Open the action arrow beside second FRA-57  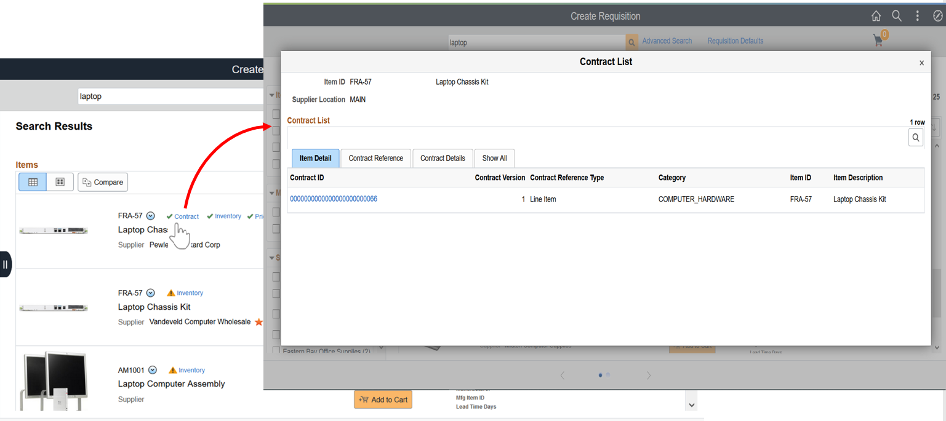[x=151, y=293]
